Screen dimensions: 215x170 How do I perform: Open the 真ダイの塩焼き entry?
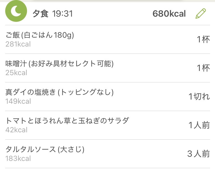point(60,92)
